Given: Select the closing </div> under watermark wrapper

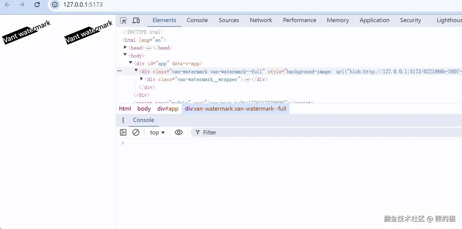Looking at the screenshot, I should (x=147, y=87).
